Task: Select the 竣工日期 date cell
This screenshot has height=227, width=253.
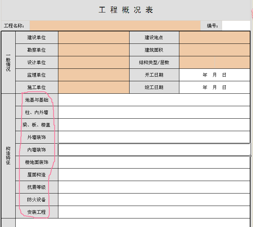Action: click(x=214, y=87)
